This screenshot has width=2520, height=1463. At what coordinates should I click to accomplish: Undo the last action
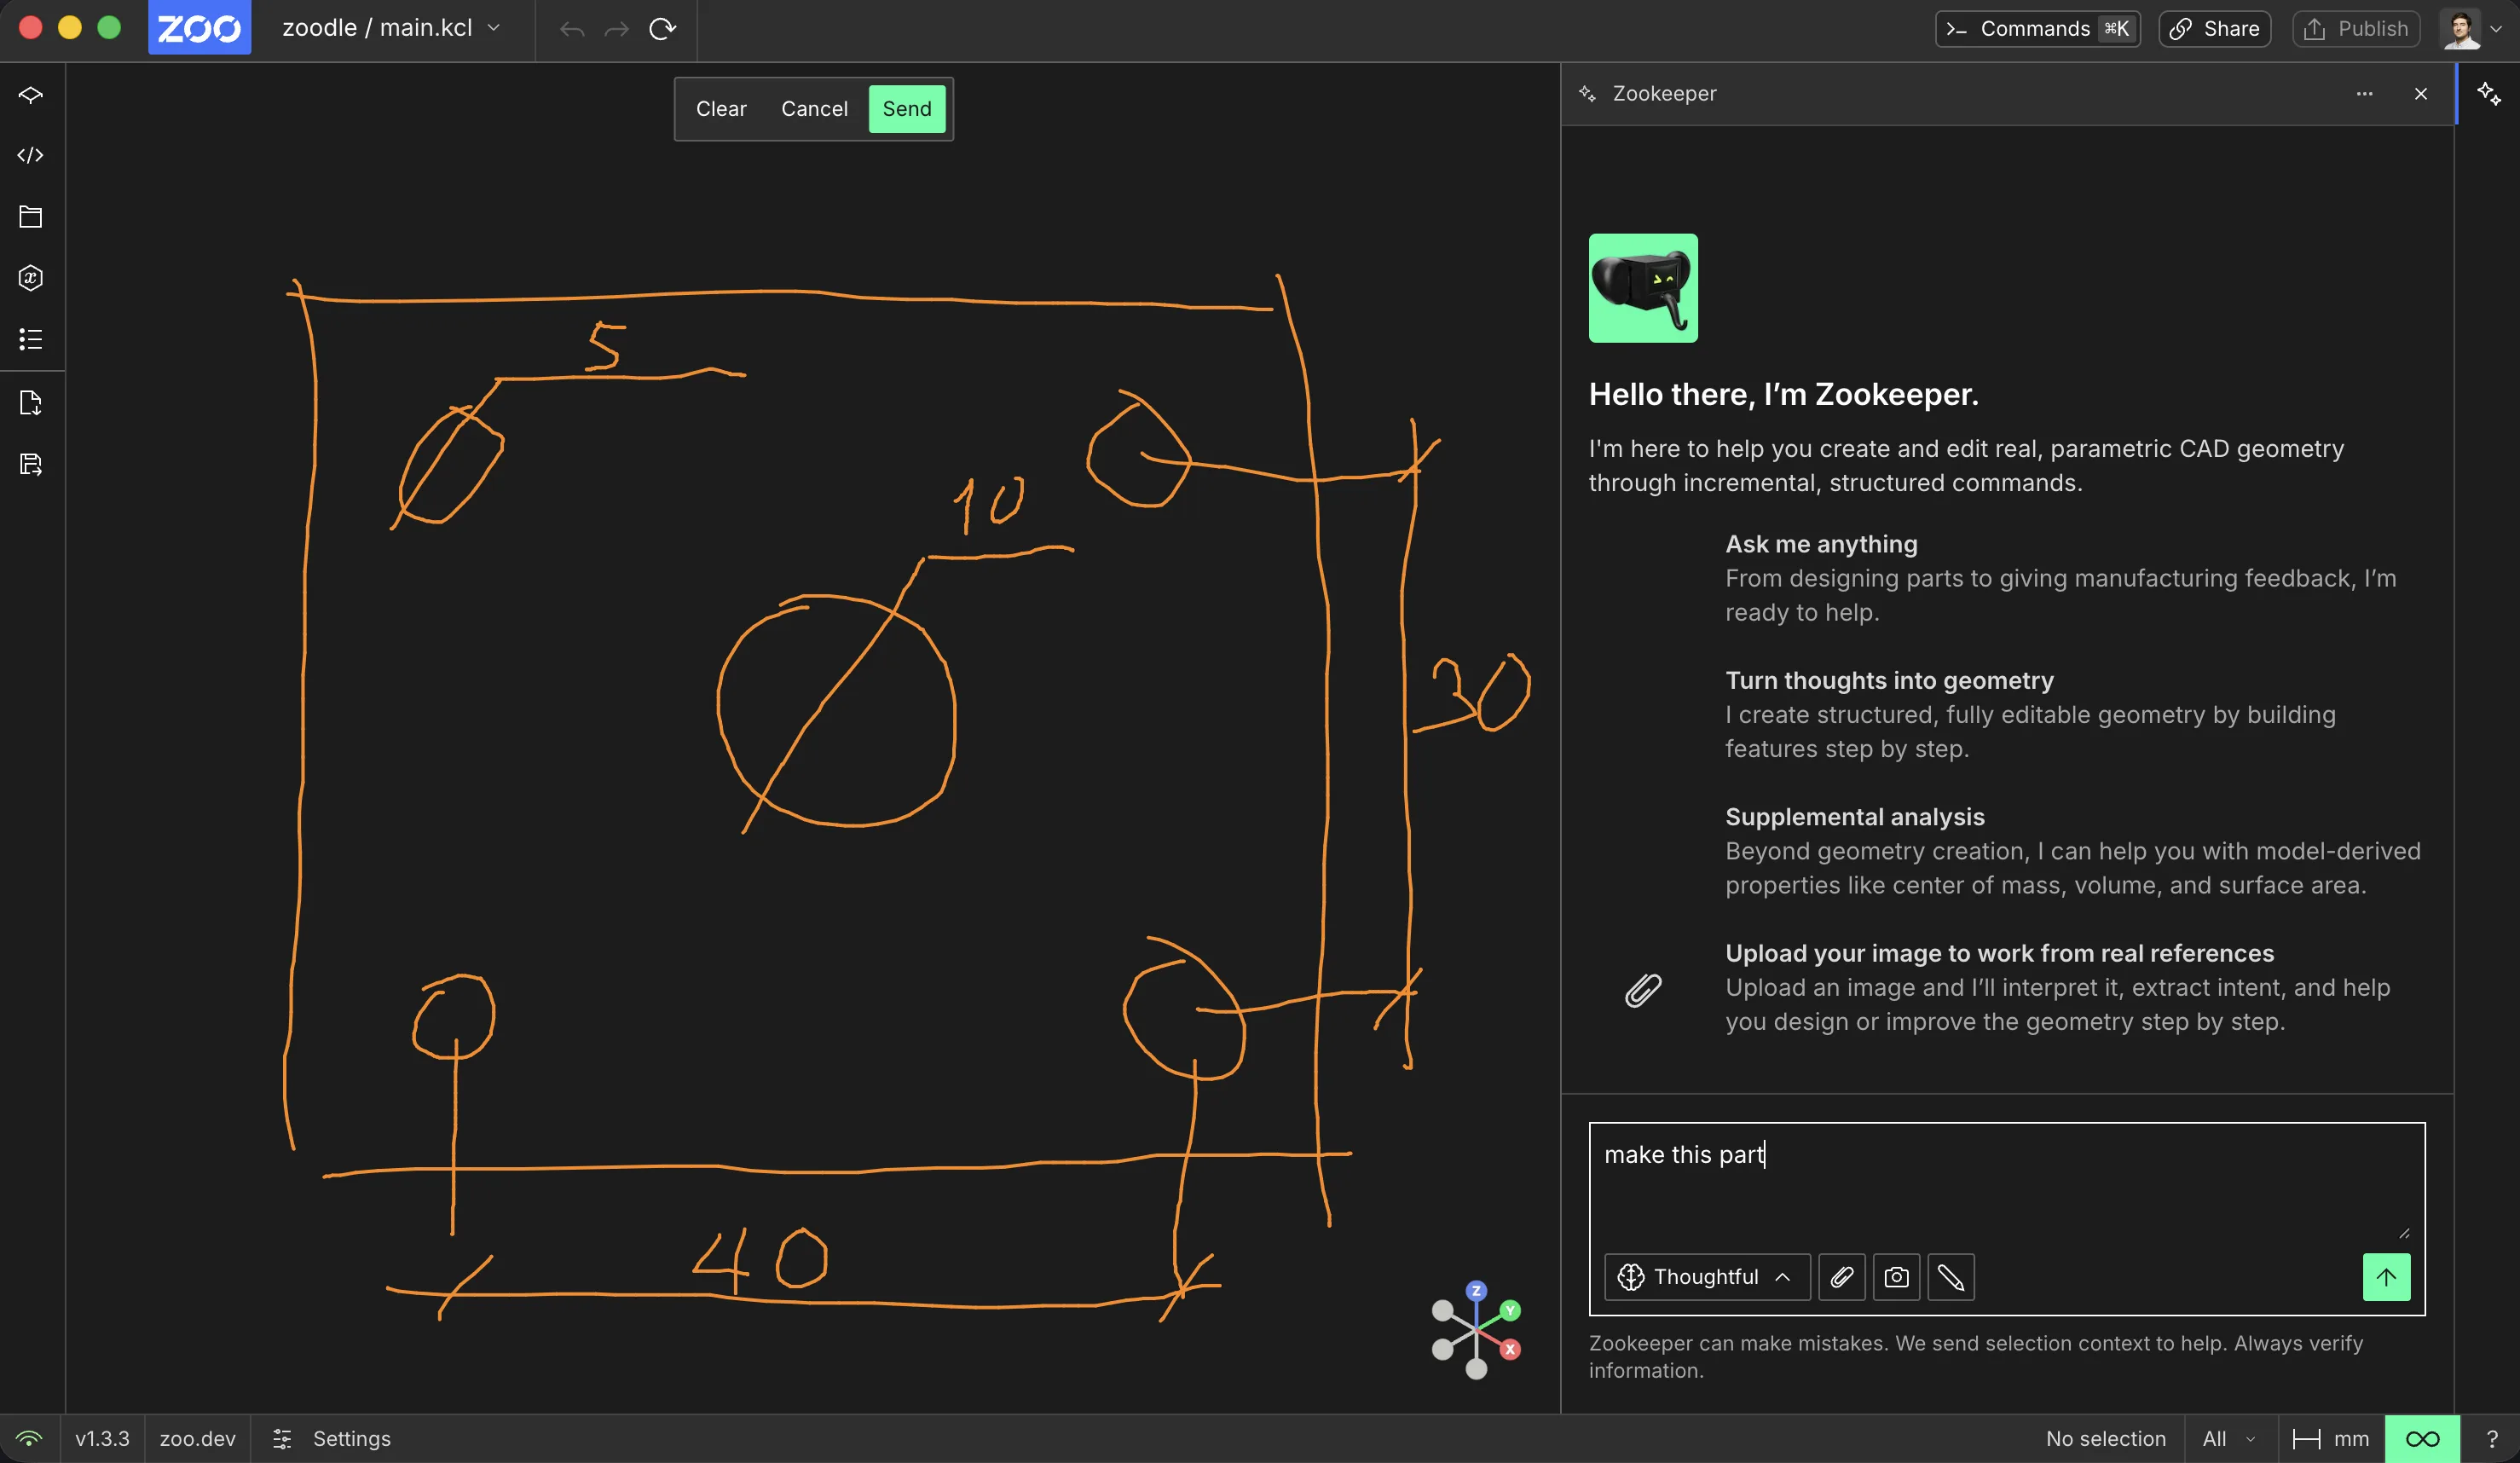coord(572,29)
